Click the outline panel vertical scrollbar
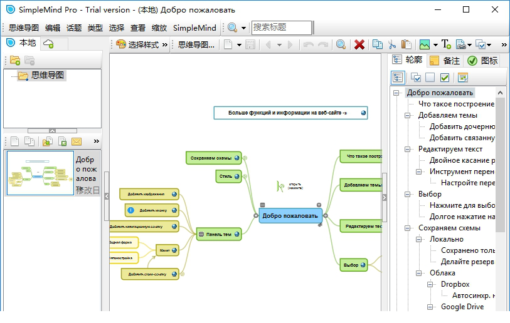Viewport: 510px width, 323px height. tap(500, 165)
